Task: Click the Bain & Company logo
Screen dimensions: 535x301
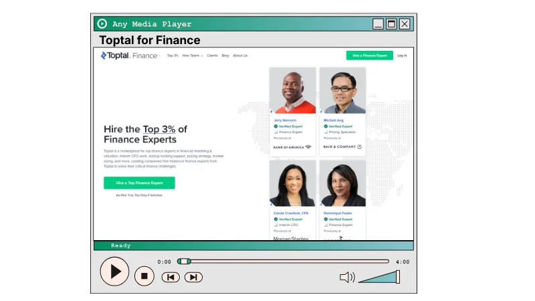Action: pyautogui.click(x=342, y=146)
